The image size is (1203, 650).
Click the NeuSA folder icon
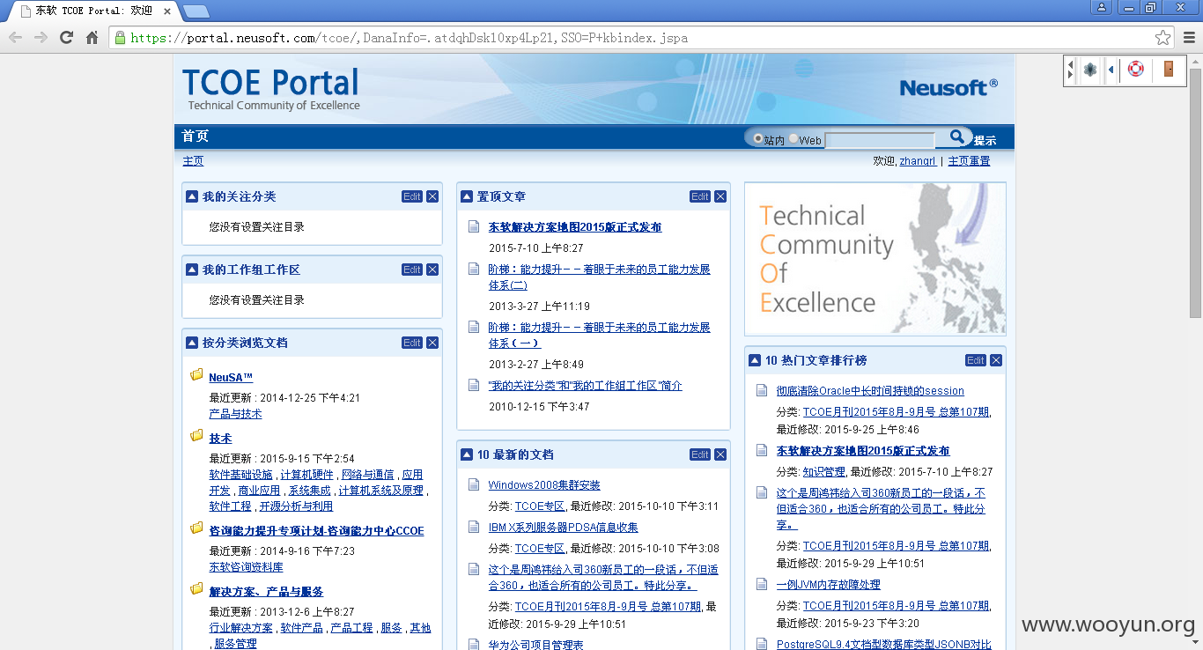pos(197,375)
